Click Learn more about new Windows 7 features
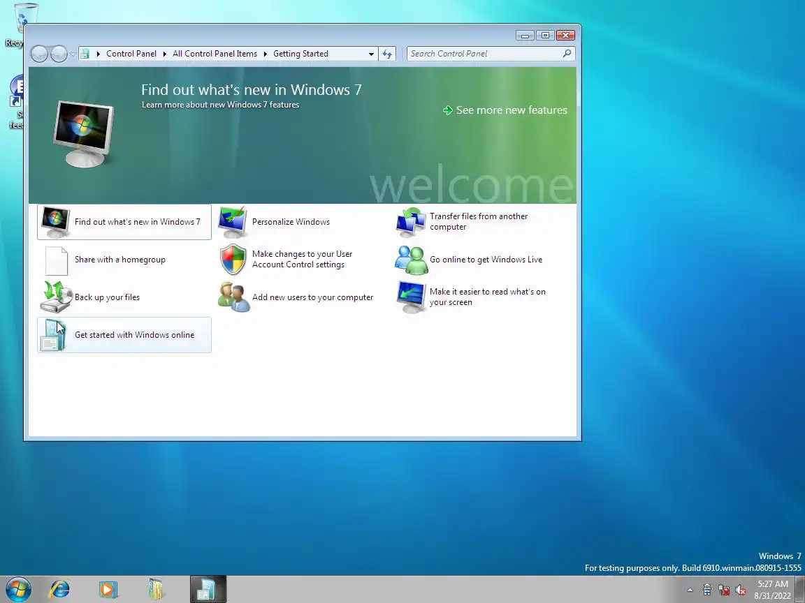This screenshot has height=603, width=805. point(220,105)
